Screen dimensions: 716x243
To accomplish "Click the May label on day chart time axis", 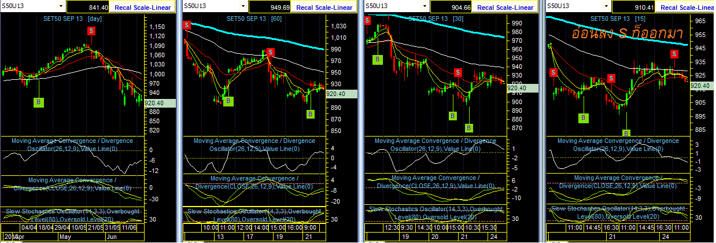I will tap(65, 237).
